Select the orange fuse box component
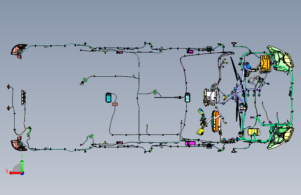The width and height of the screenshot is (301, 195). (x=266, y=63)
